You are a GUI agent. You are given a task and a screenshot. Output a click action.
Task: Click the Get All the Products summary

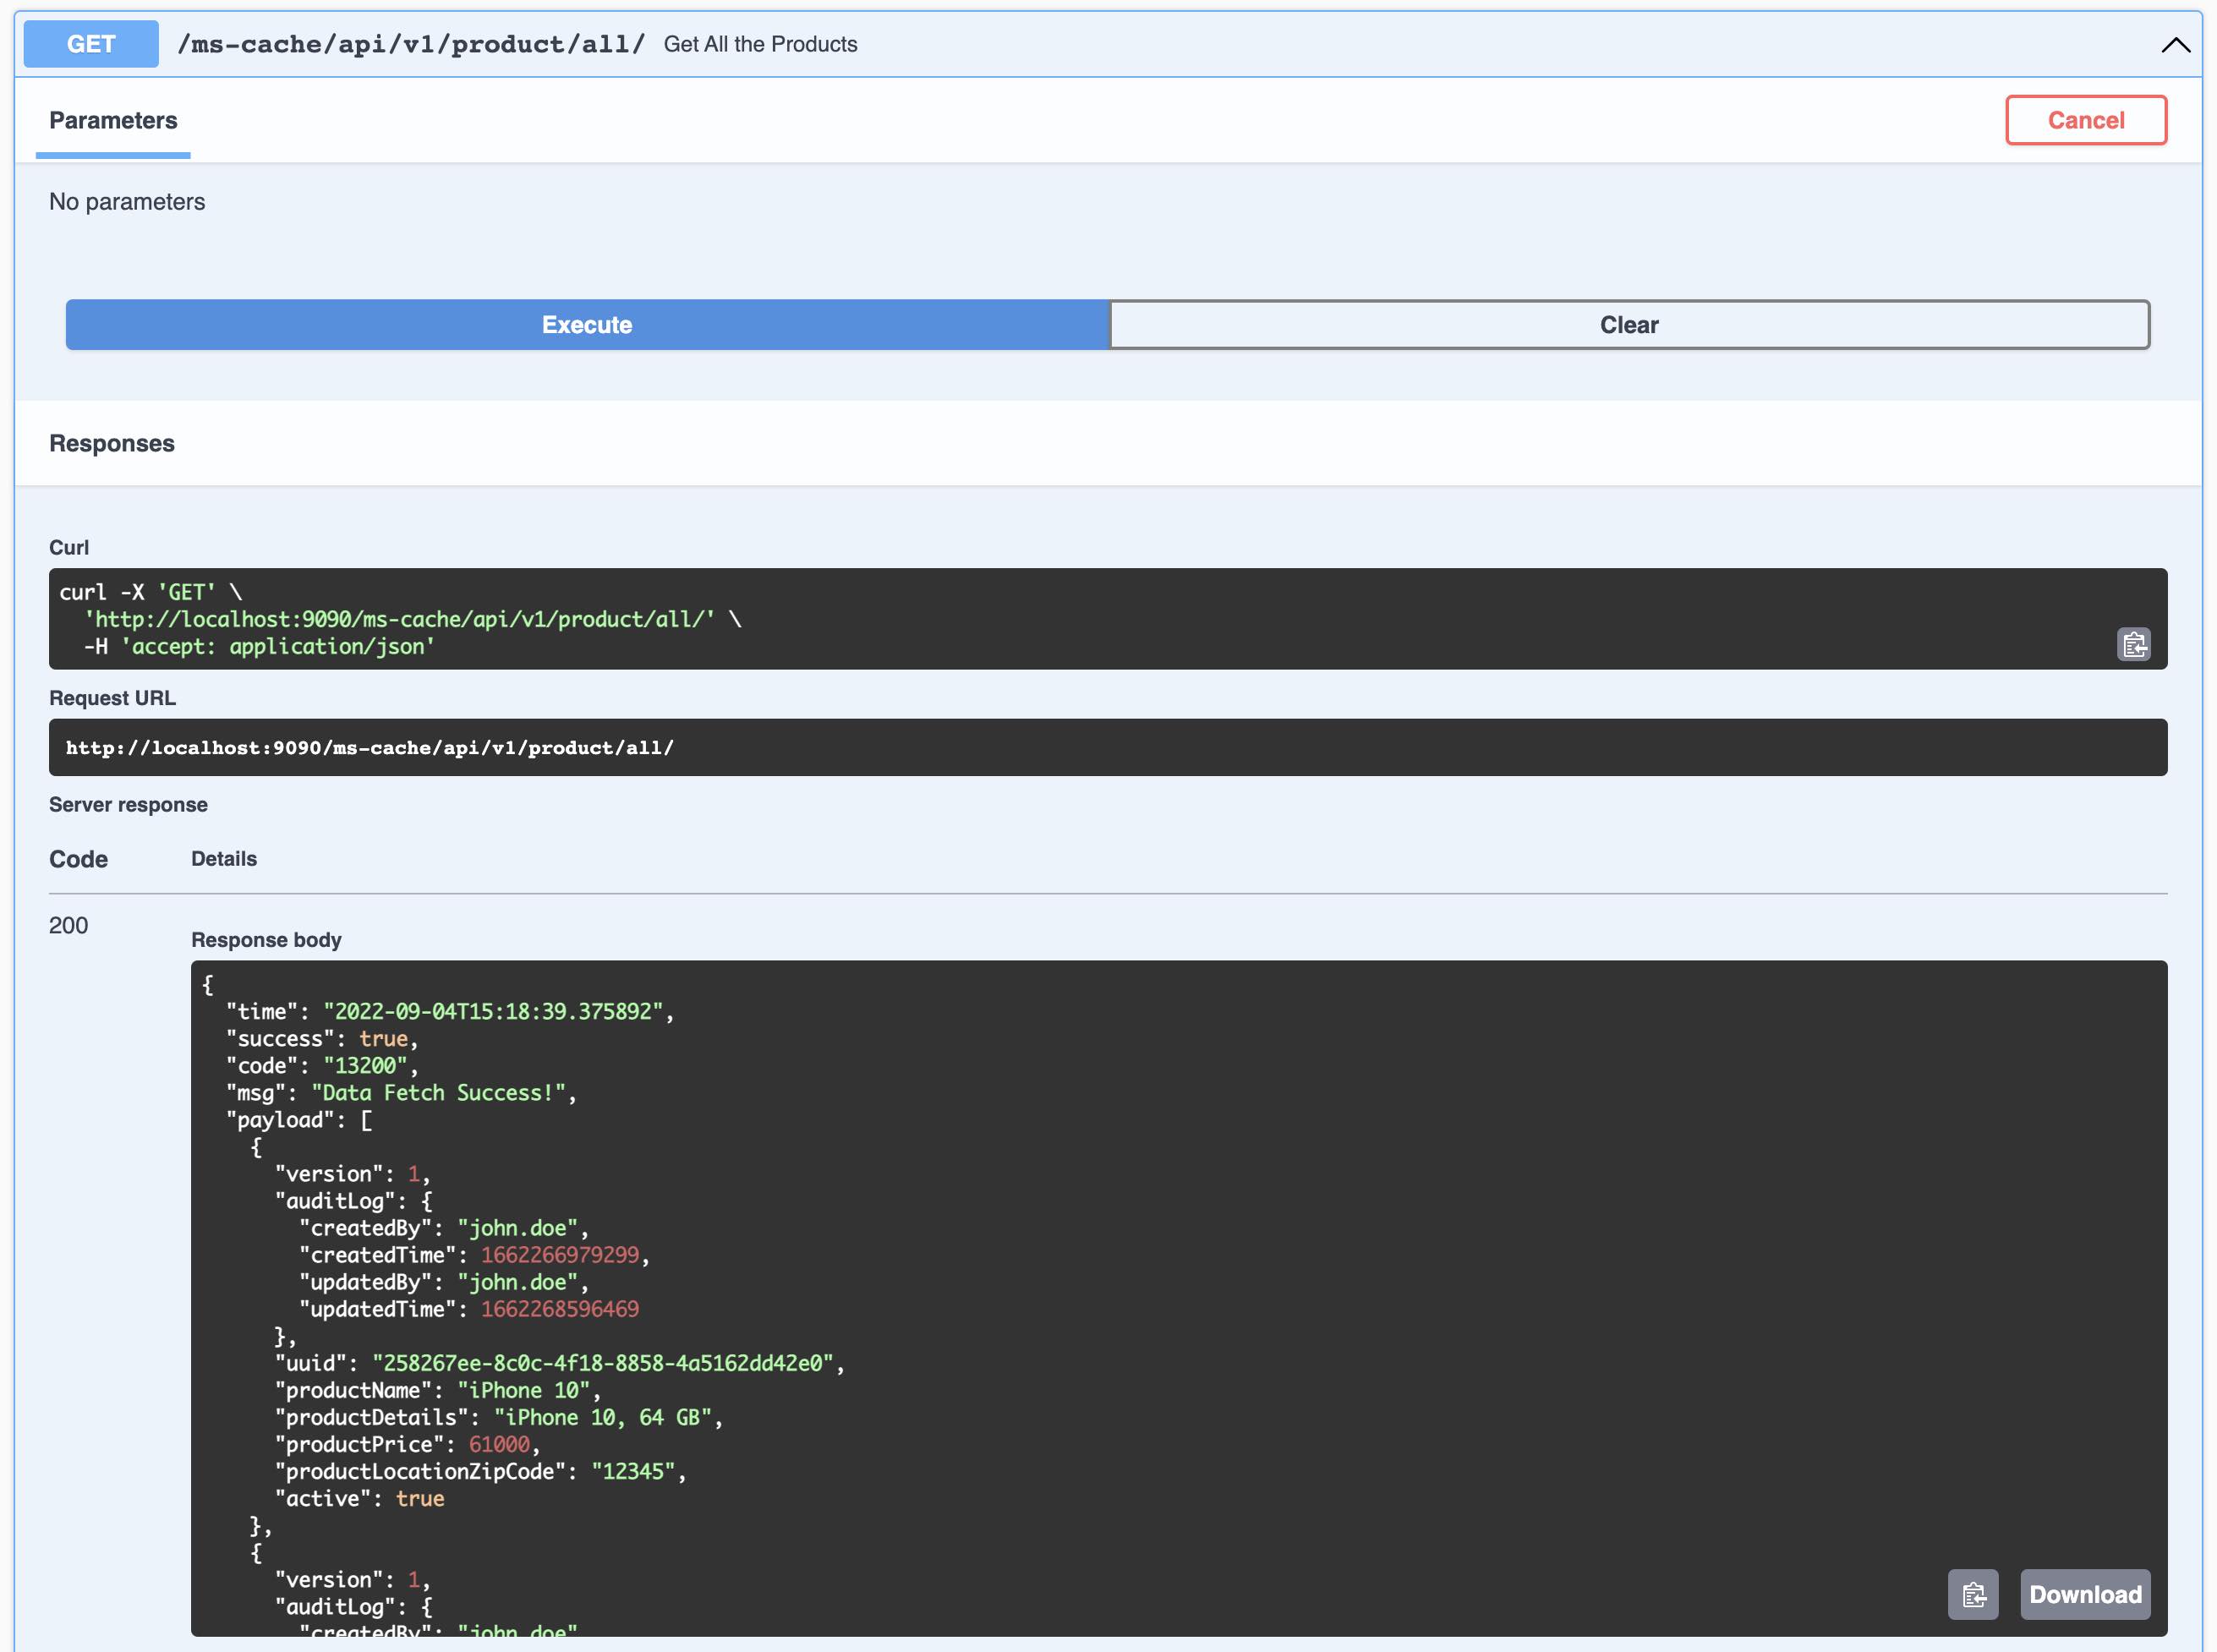coord(760,44)
